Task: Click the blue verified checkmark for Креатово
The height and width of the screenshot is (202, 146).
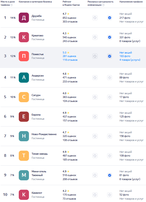Action: point(110,37)
